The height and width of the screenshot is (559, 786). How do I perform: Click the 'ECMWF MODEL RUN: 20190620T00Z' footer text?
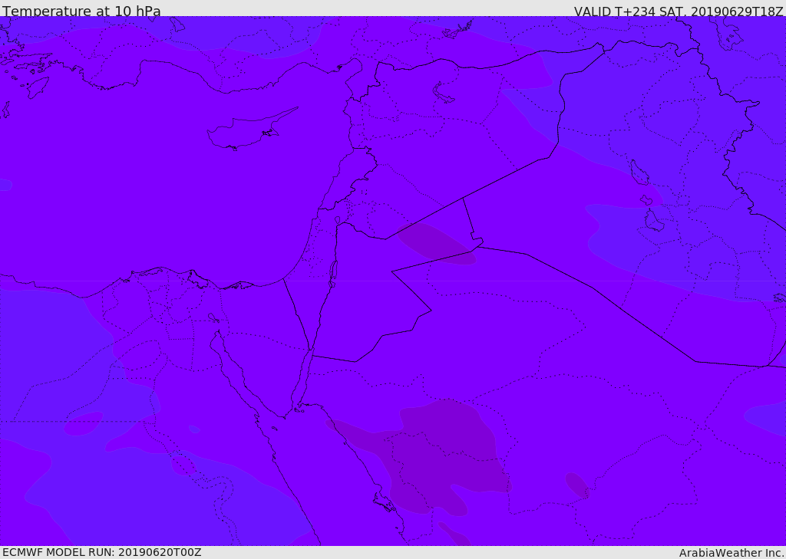102,552
